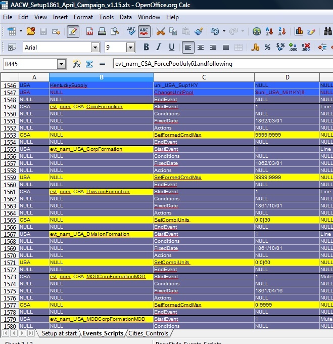Click the Export as PDF icon

pos(89,31)
